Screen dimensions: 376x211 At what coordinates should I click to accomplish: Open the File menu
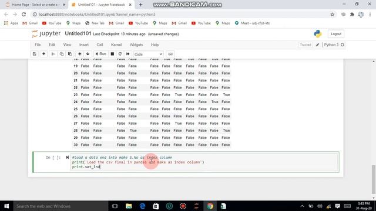click(x=38, y=45)
